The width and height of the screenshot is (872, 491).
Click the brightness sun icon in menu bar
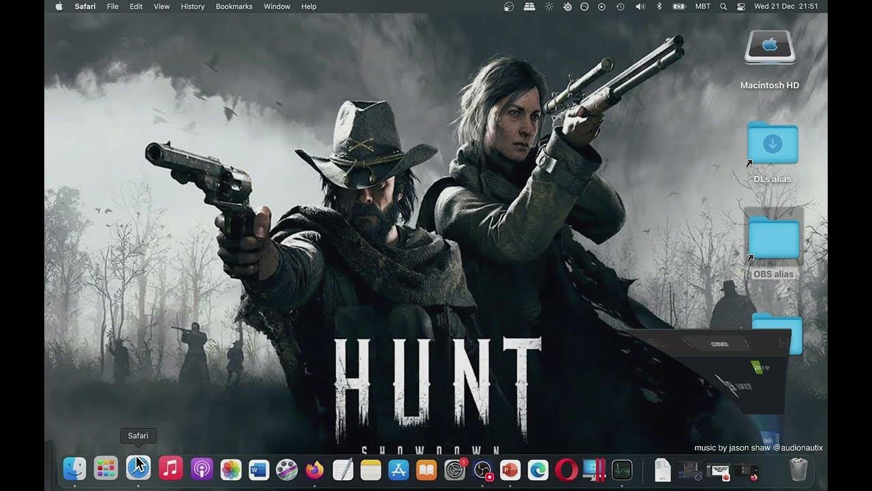(549, 6)
